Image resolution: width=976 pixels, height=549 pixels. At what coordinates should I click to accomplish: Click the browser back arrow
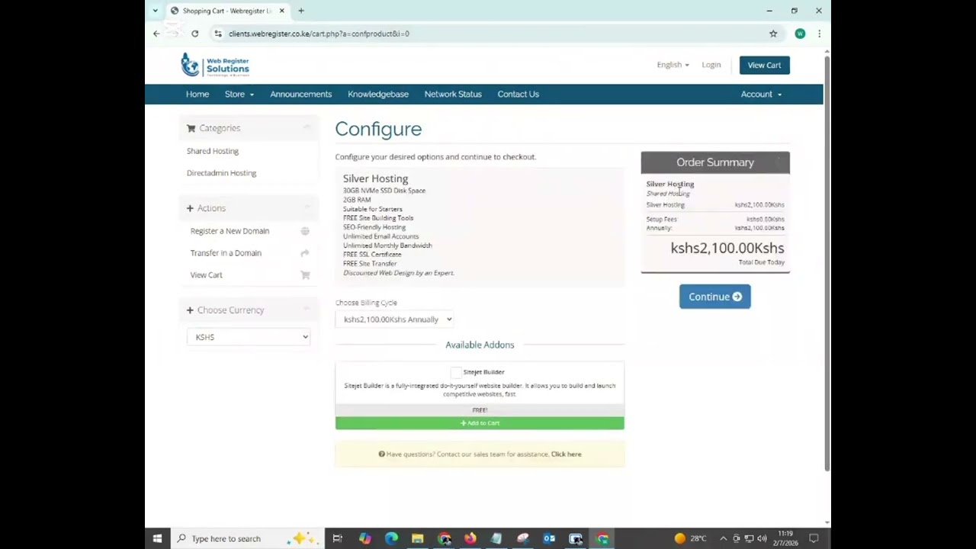click(156, 34)
